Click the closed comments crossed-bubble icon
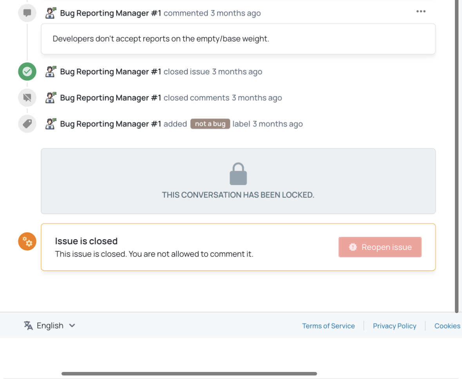Viewport: 462px width, 379px height. [27, 98]
